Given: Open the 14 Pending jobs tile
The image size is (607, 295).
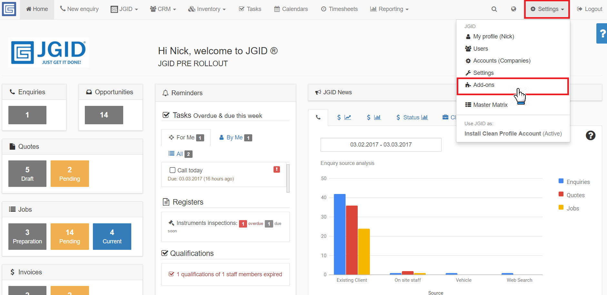Looking at the screenshot, I should [x=70, y=237].
